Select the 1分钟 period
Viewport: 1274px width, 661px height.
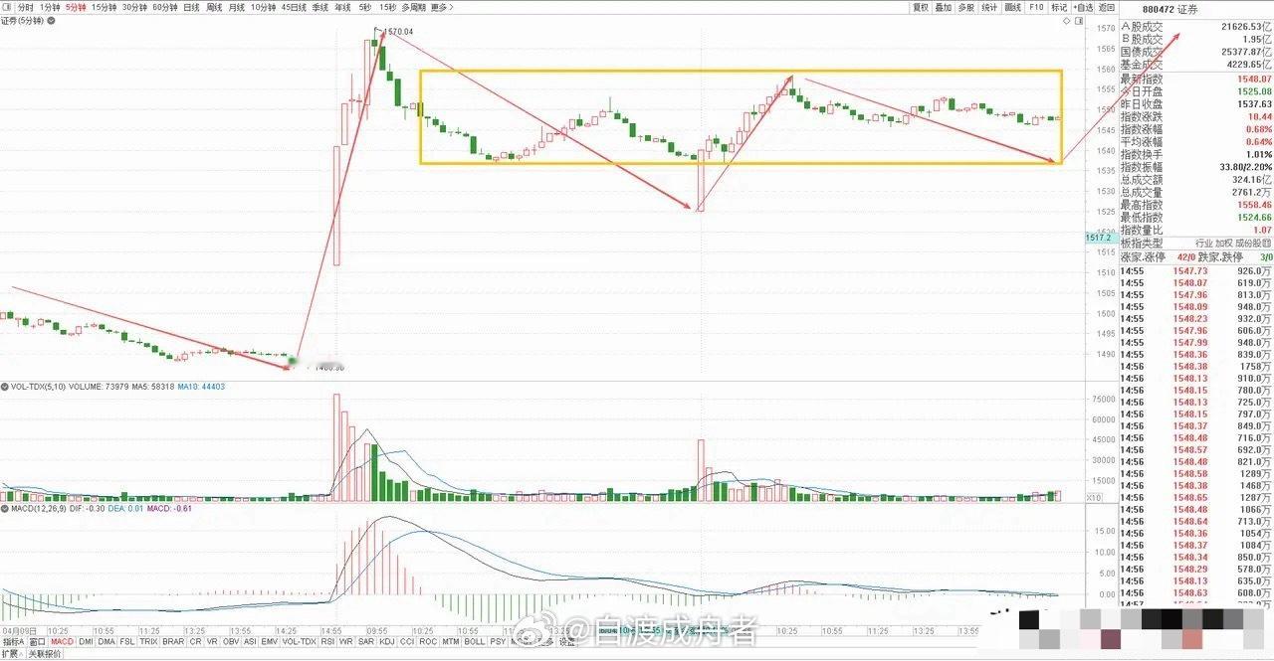(50, 7)
